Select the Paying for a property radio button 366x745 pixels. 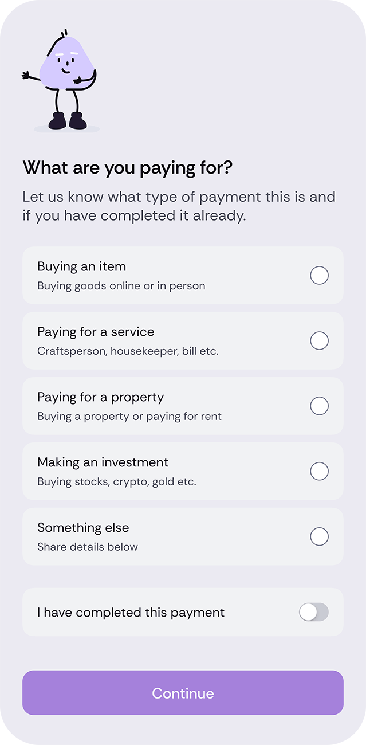pyautogui.click(x=319, y=406)
